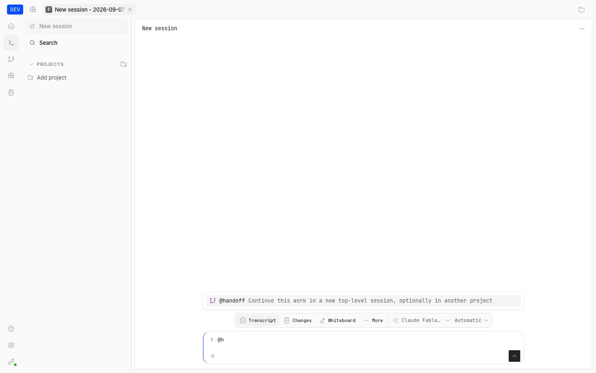The width and height of the screenshot is (596, 373).
Task: Click the new-folder icon beside PROJECTS
Action: click(x=123, y=64)
